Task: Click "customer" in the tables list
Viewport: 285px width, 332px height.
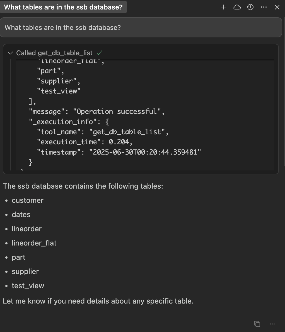Action: (28, 200)
